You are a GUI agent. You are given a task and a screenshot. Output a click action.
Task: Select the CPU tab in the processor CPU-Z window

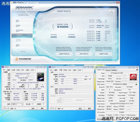coord(4,70)
